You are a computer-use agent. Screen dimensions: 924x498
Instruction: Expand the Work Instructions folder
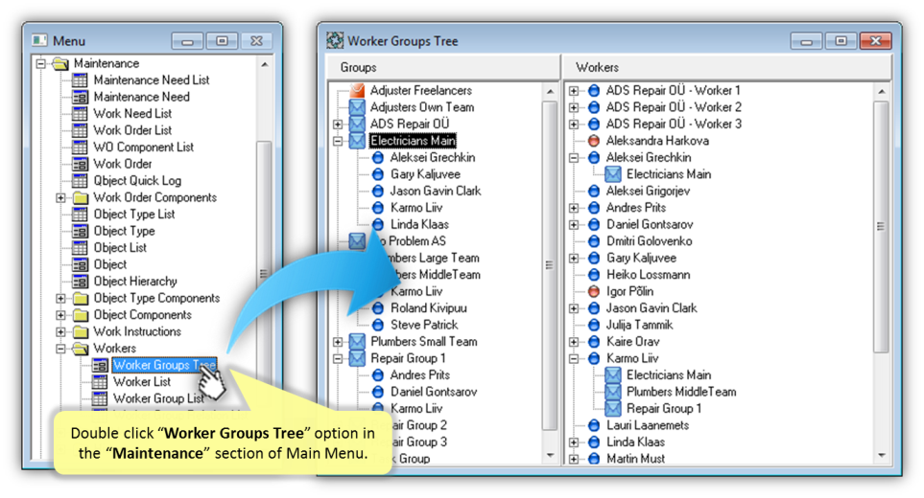pos(60,331)
